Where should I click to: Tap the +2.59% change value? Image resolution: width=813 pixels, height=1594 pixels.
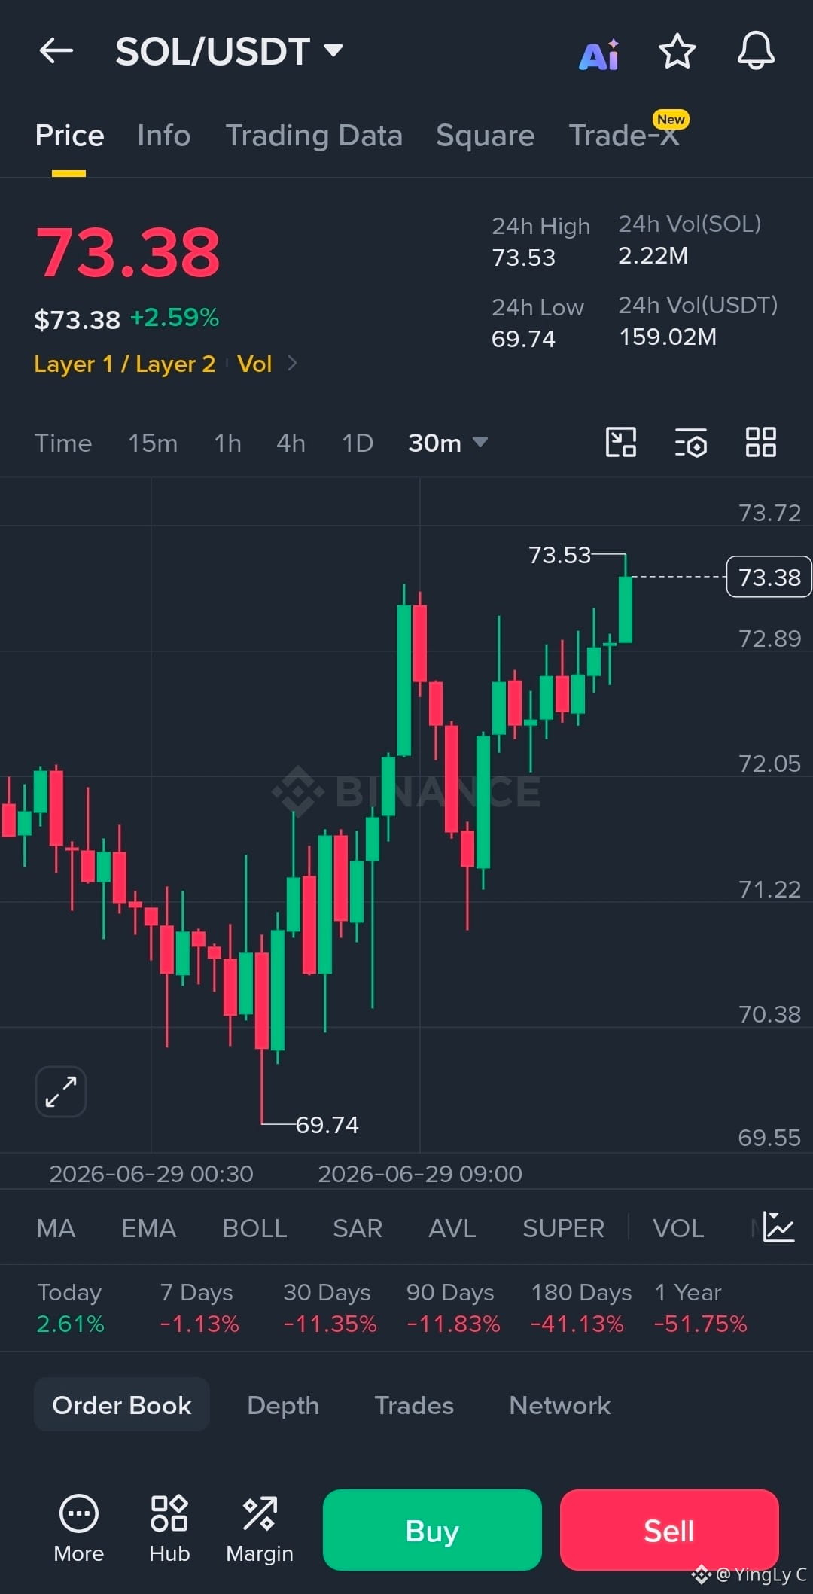(x=175, y=318)
